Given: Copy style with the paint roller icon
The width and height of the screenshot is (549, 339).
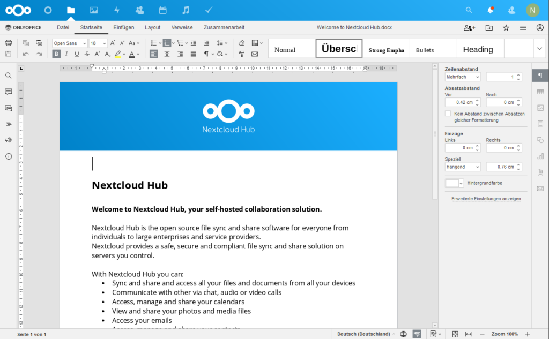Looking at the screenshot, I should tap(241, 54).
